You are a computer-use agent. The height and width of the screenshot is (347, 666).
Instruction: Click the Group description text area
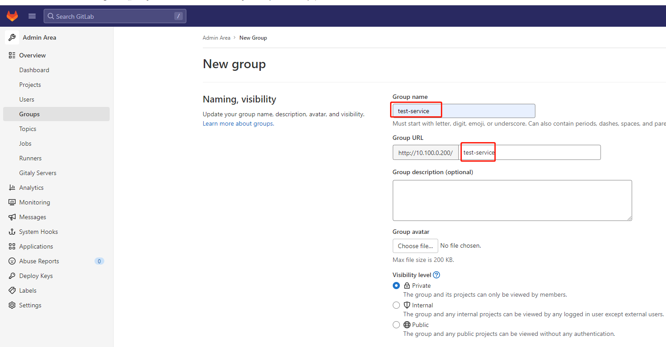(512, 200)
